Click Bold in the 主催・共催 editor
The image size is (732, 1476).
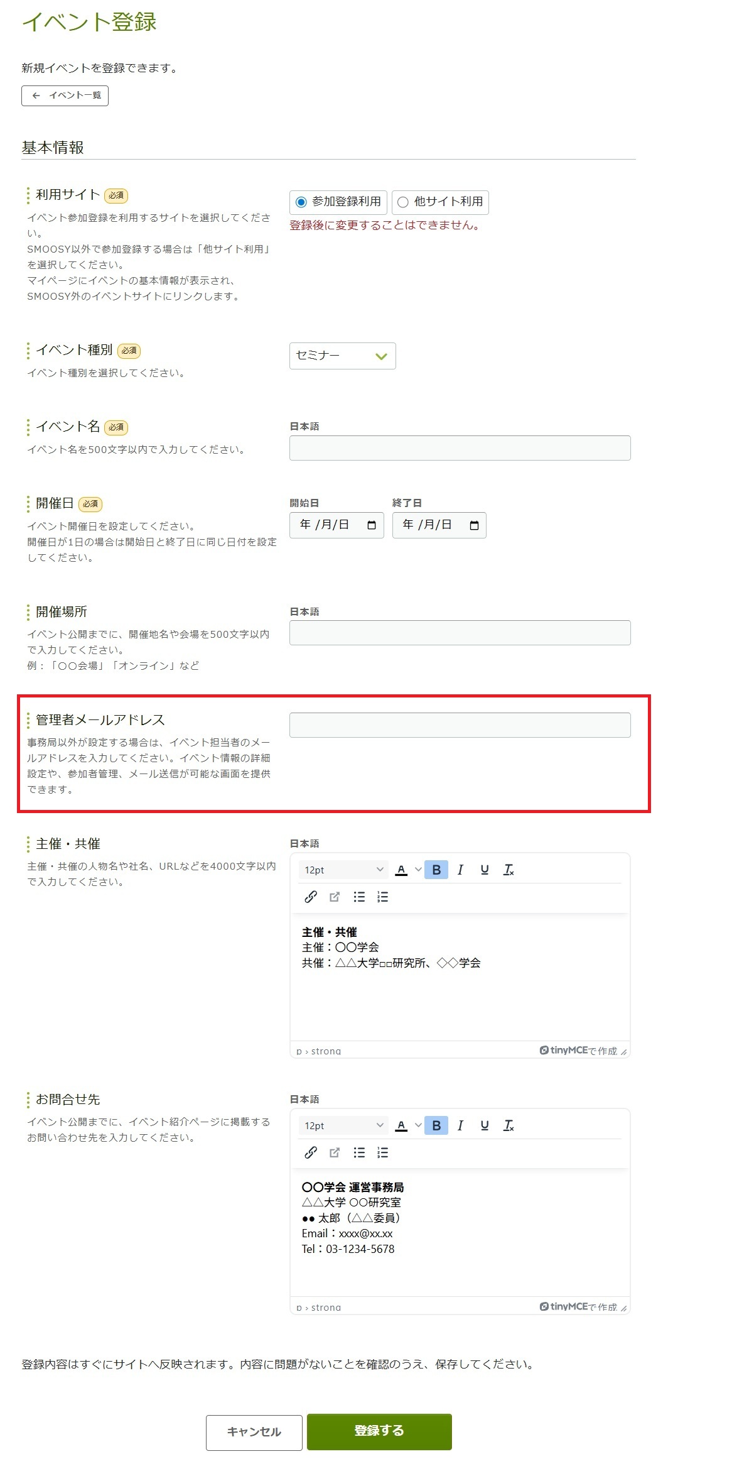click(x=436, y=870)
